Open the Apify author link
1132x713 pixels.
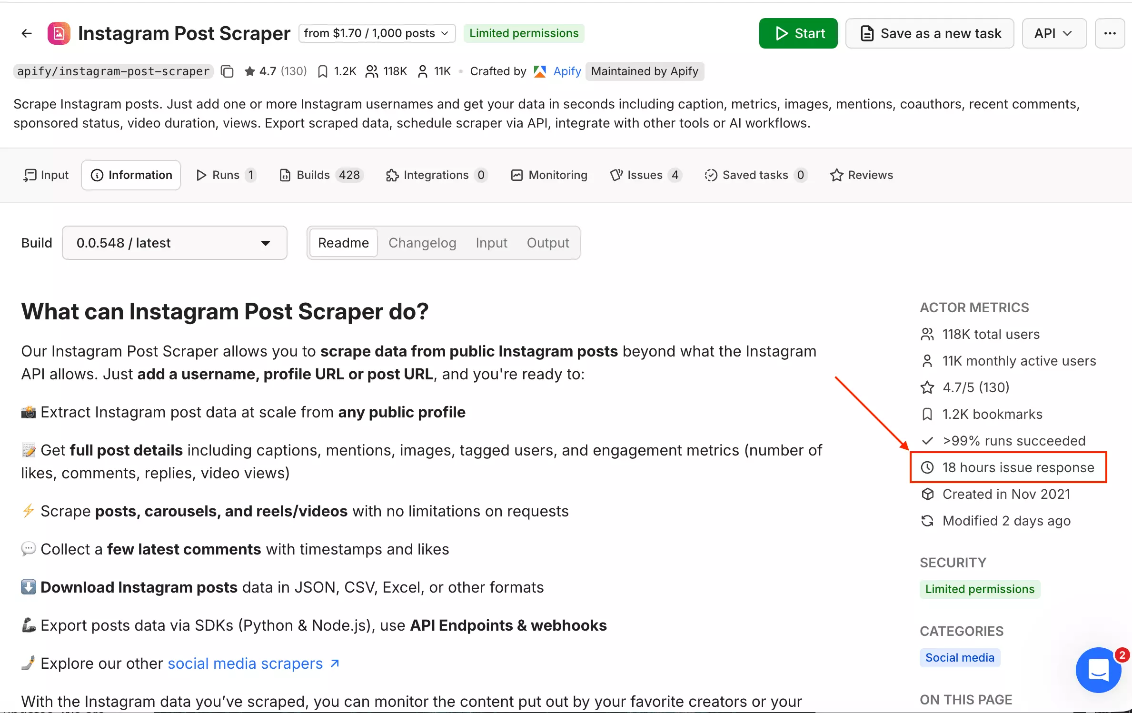click(567, 71)
